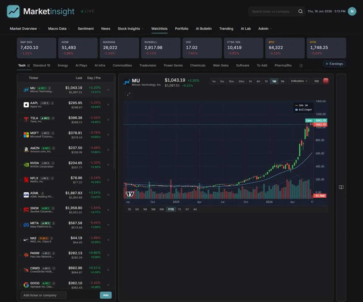This screenshot has height=302, width=363.
Task: Switch to the Power Semis watchlist tab
Action: pyautogui.click(x=173, y=65)
